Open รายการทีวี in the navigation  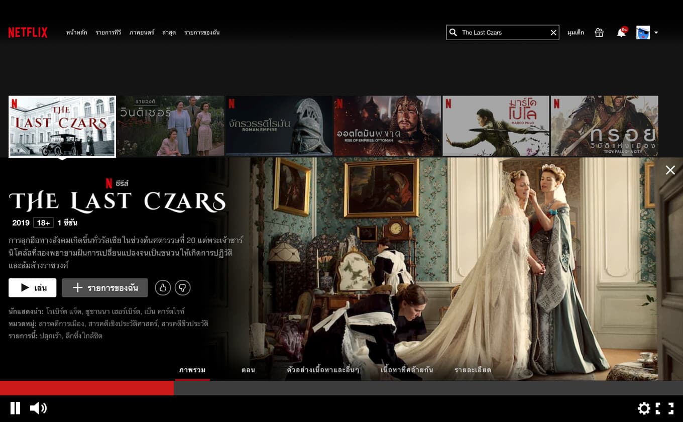point(108,33)
